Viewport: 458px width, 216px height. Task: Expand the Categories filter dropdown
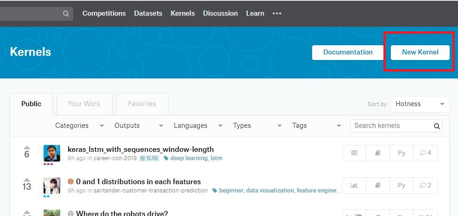pos(80,126)
